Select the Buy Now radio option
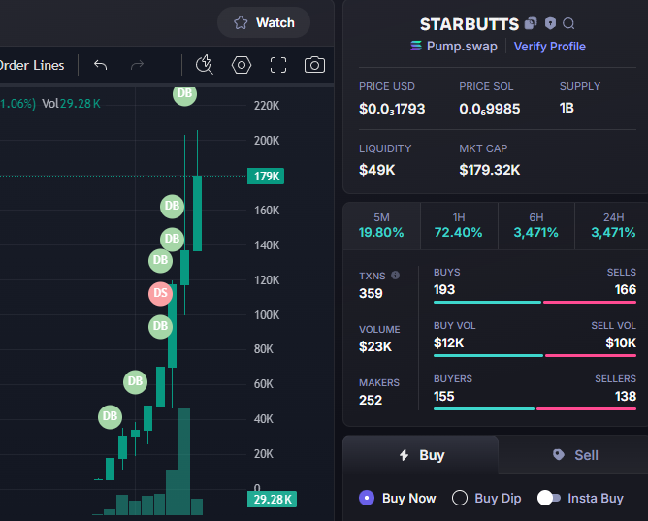Viewport: 648px width, 521px height. point(367,498)
